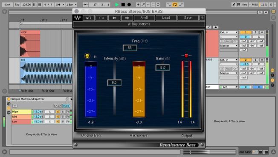
Task: Open the metronome settings dropdown arrow
Action: pyautogui.click(x=63, y=5)
